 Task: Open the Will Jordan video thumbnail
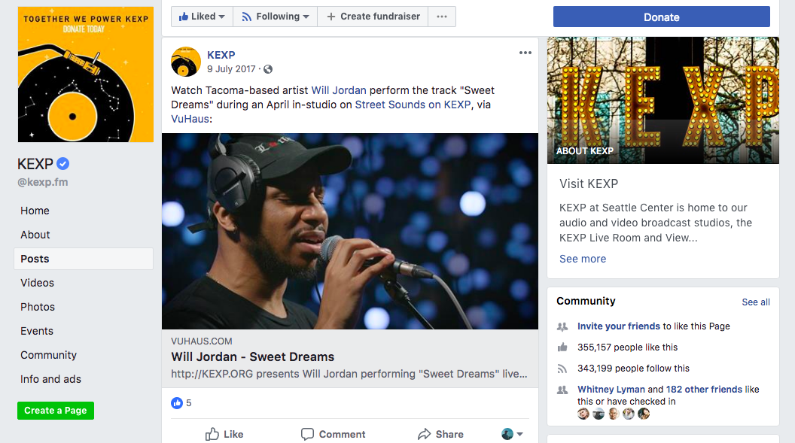coord(350,232)
